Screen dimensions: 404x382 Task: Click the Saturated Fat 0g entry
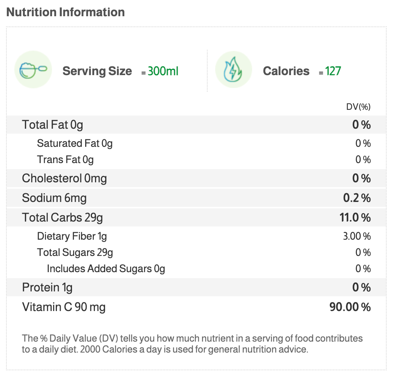[75, 143]
